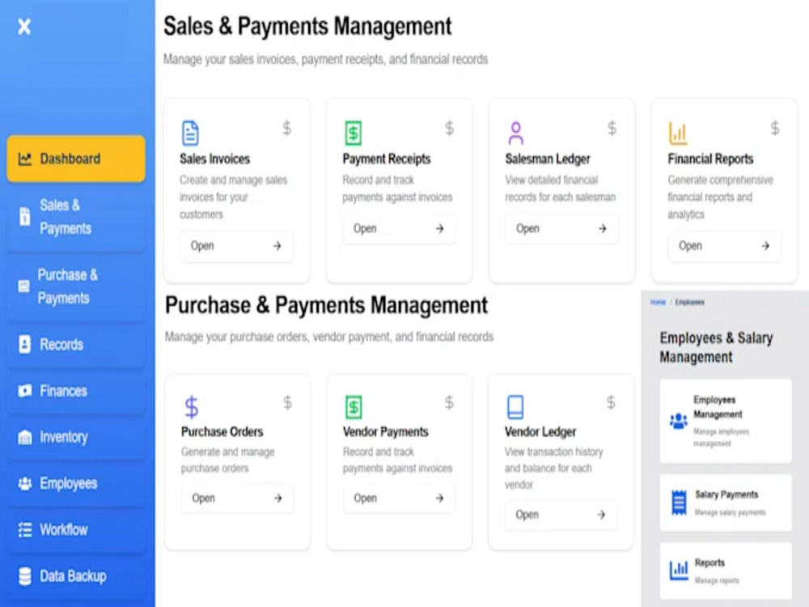This screenshot has height=607, width=809.
Task: Open the Workflow sidebar item
Action: pyautogui.click(x=76, y=529)
